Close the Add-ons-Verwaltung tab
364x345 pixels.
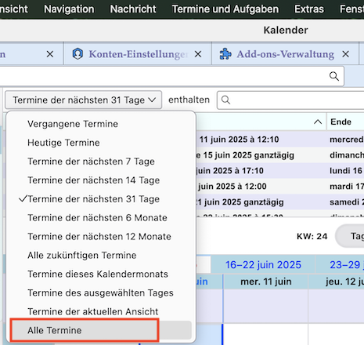pyautogui.click(x=346, y=54)
